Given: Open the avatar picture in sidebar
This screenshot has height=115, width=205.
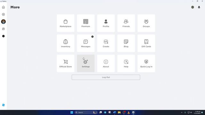Looking at the screenshot, I should [4, 22].
